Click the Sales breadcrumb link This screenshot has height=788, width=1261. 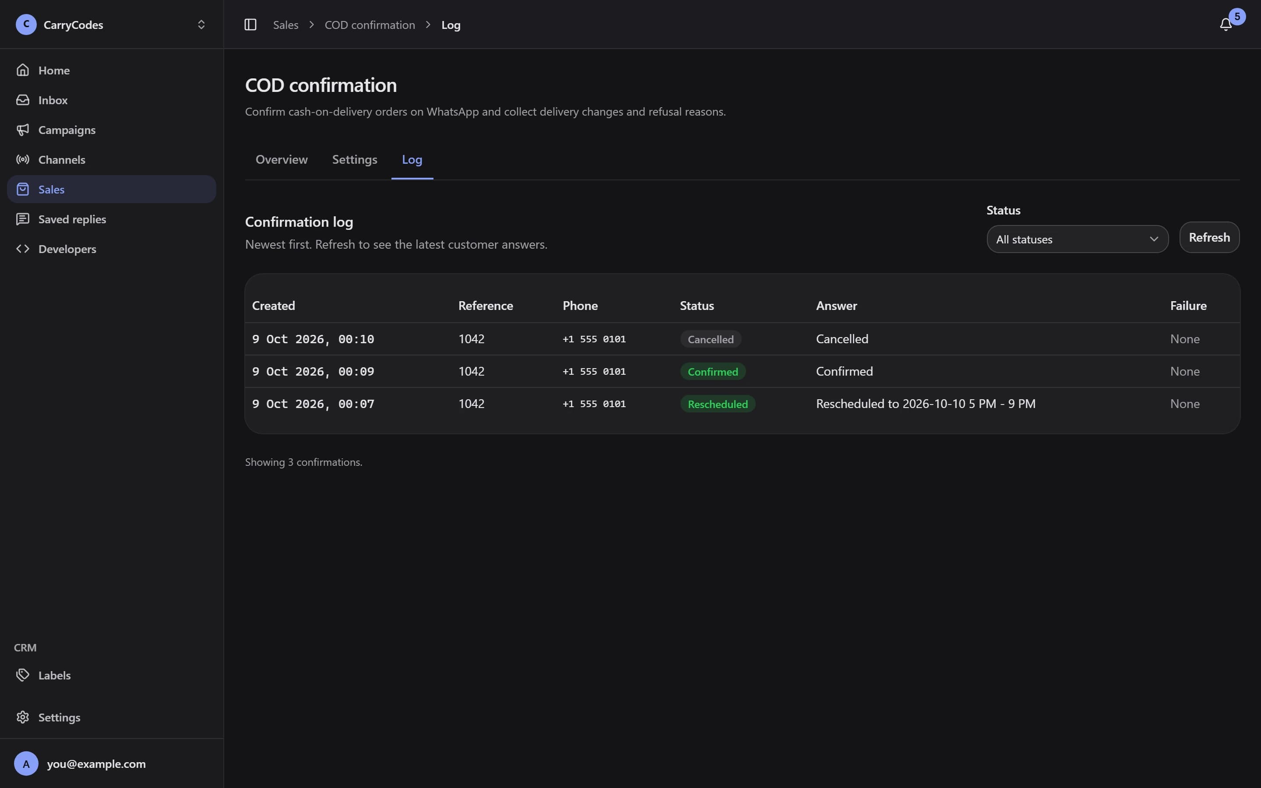[285, 25]
